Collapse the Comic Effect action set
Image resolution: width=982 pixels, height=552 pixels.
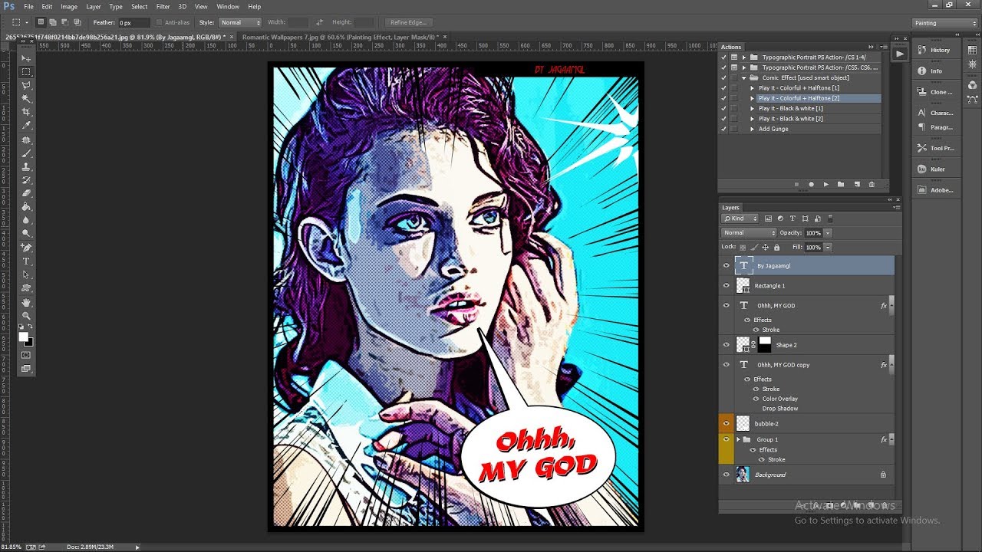pos(743,77)
